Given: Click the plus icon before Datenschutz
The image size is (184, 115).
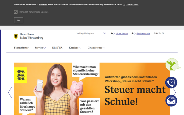Looking at the screenshot, I should click(124, 5).
